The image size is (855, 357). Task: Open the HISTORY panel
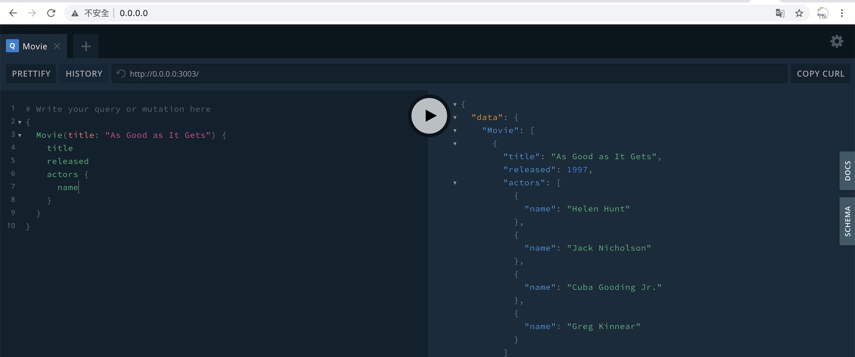click(84, 74)
